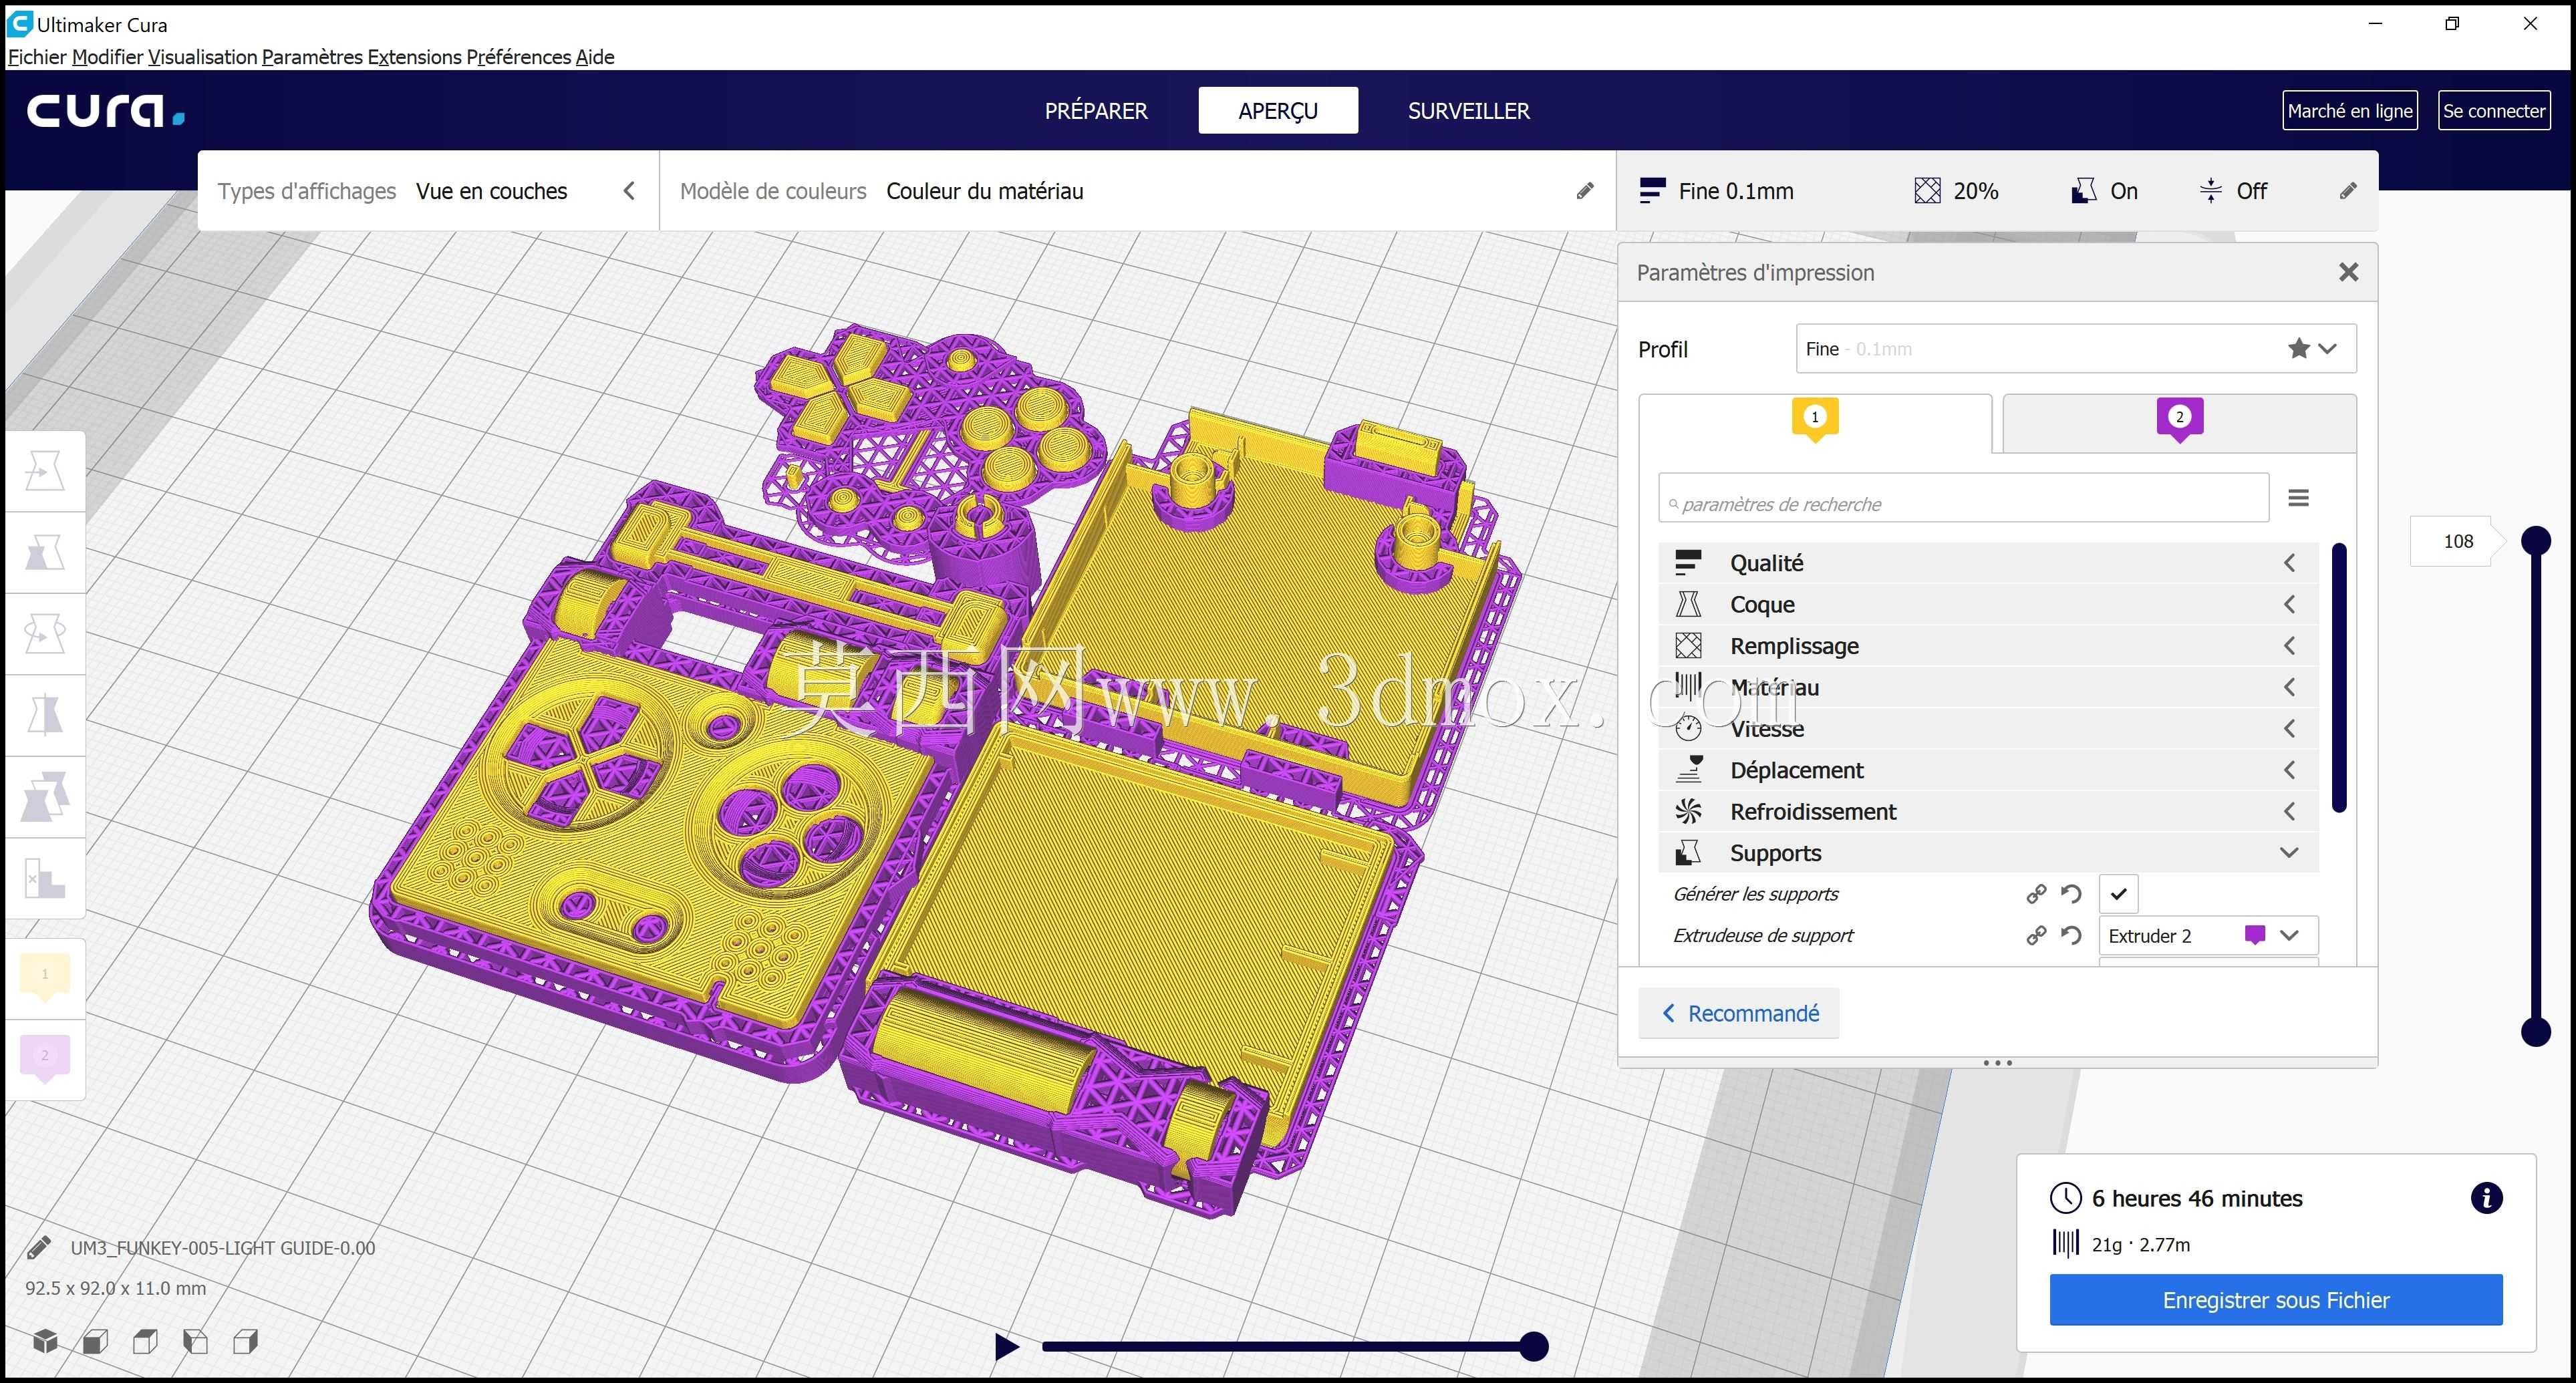
Task: Switch to the APERÇU stage
Action: pos(1278,111)
